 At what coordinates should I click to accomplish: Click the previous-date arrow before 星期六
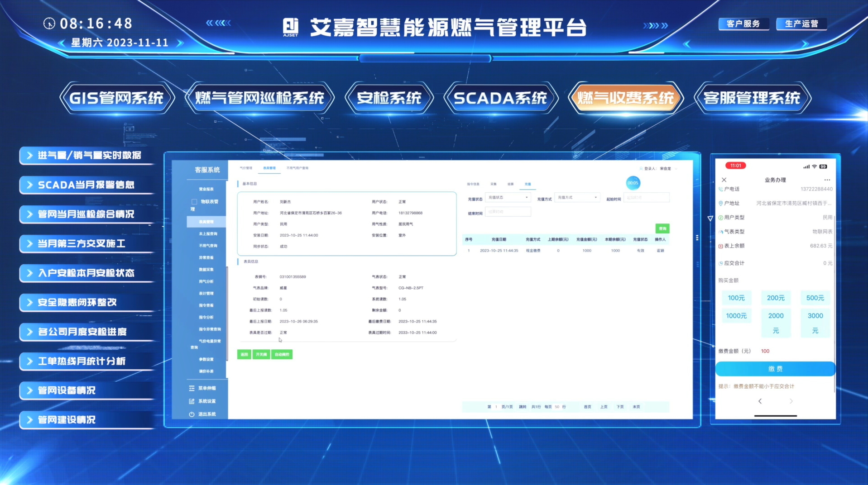pyautogui.click(x=62, y=43)
